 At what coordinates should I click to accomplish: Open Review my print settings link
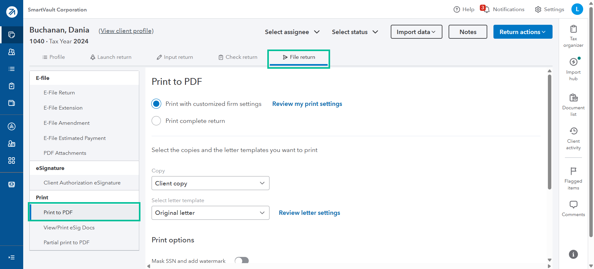(x=307, y=104)
